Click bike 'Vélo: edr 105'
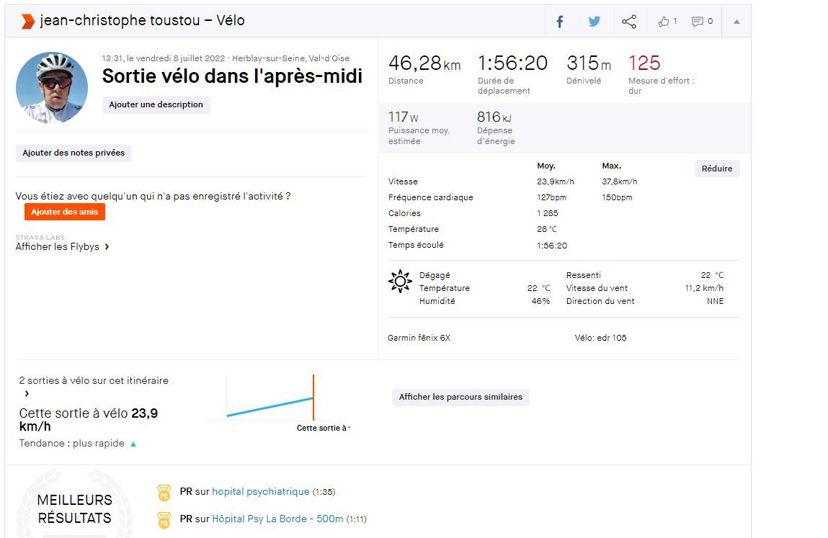The height and width of the screenshot is (538, 828). click(600, 338)
